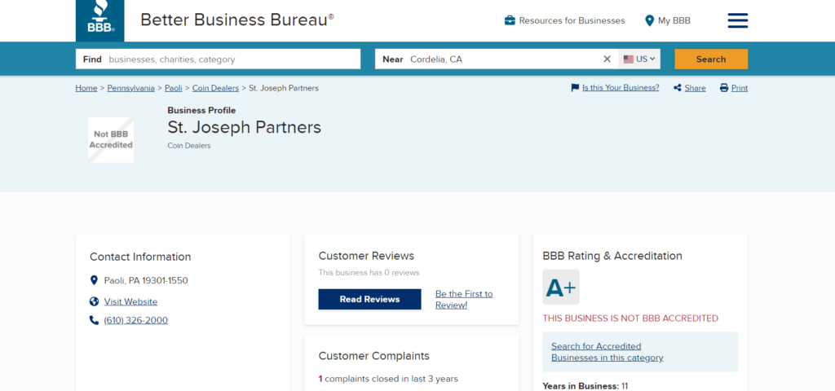The width and height of the screenshot is (835, 391).
Task: Open the hamburger menu icon
Action: (737, 20)
